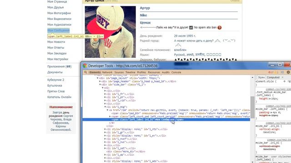Screen dimensions: 291x163
Task: Open 'Копатель Онлайн' app link
Action: click(x=60, y=97)
